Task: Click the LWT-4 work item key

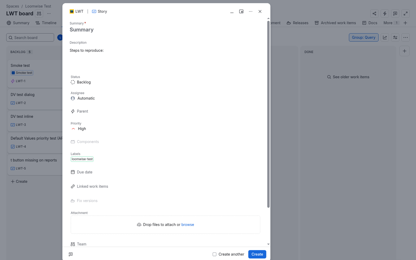Action: [x=21, y=147]
